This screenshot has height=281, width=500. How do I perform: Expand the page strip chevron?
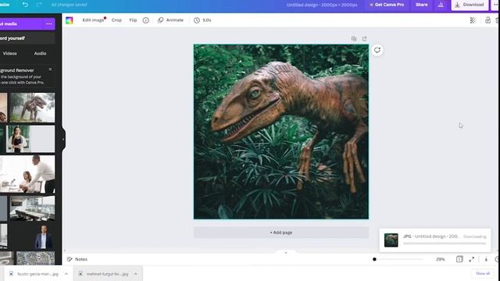(x=286, y=252)
